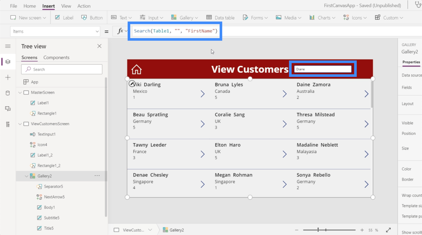Open the View menu tab
The width and height of the screenshot is (422, 235).
pos(66,6)
